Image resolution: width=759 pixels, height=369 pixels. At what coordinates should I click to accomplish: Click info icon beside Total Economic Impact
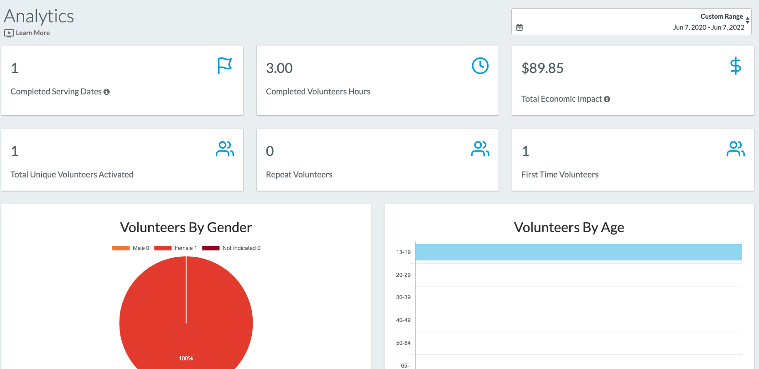pyautogui.click(x=607, y=99)
